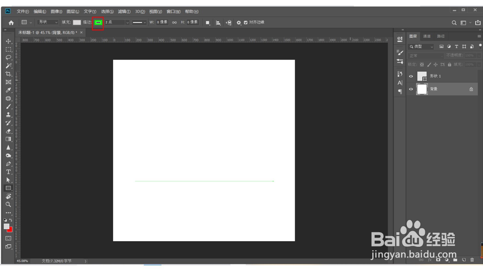The height and width of the screenshot is (271, 483).
Task: Select the Pen tool
Action: point(8,164)
